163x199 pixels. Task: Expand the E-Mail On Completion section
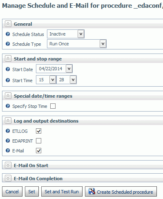click(x=8, y=178)
